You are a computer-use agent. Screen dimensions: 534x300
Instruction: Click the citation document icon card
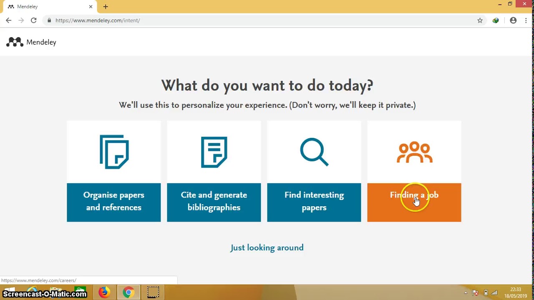(x=214, y=152)
